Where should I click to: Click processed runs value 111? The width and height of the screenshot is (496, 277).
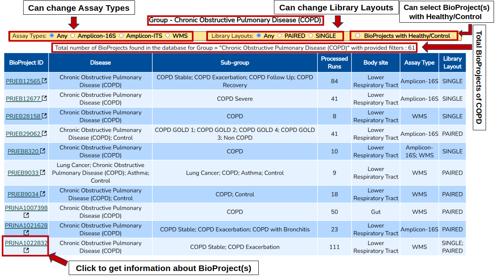click(x=335, y=247)
